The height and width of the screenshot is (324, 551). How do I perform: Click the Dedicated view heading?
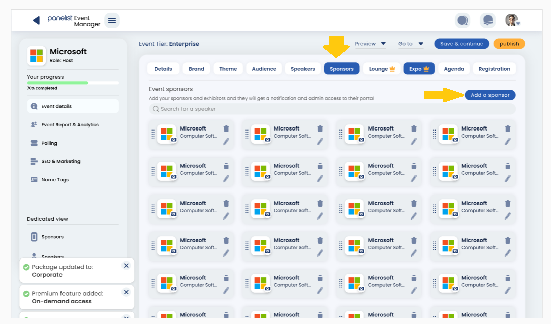[47, 219]
